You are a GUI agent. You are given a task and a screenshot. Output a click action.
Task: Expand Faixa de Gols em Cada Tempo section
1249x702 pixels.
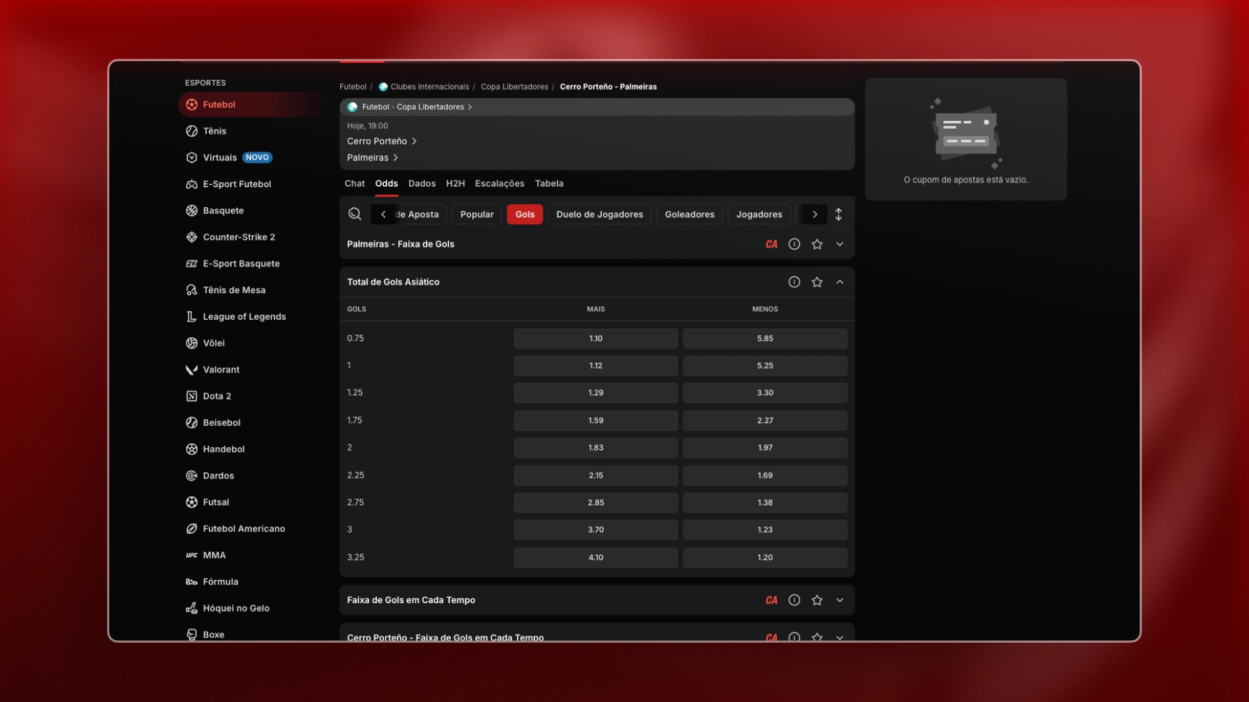(x=840, y=601)
